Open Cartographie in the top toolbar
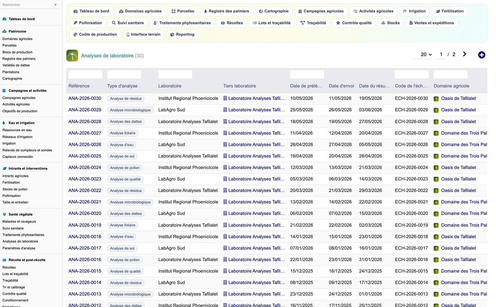The width and height of the screenshot is (496, 307). pyautogui.click(x=274, y=11)
